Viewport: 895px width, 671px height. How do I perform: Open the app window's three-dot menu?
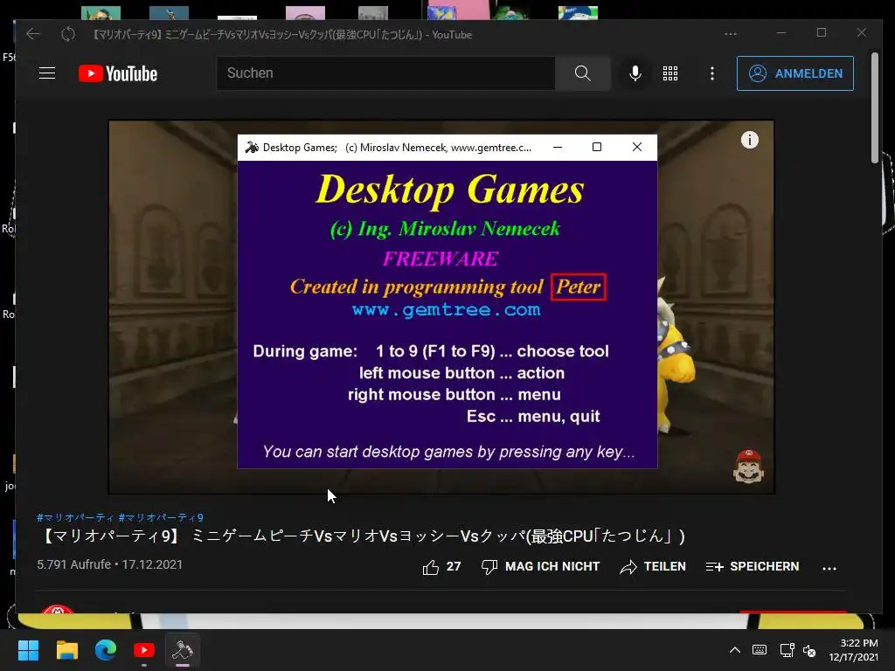(x=731, y=34)
